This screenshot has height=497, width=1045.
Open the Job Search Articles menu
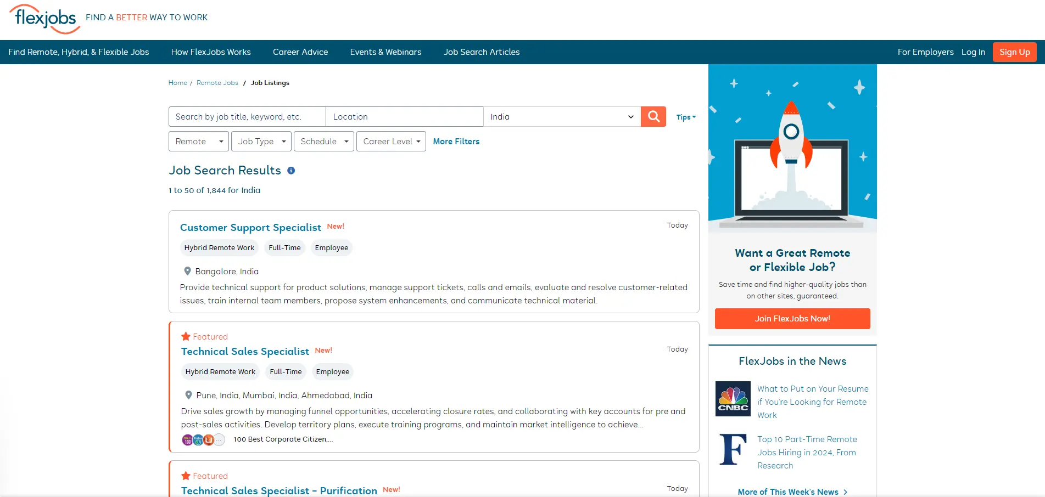482,52
